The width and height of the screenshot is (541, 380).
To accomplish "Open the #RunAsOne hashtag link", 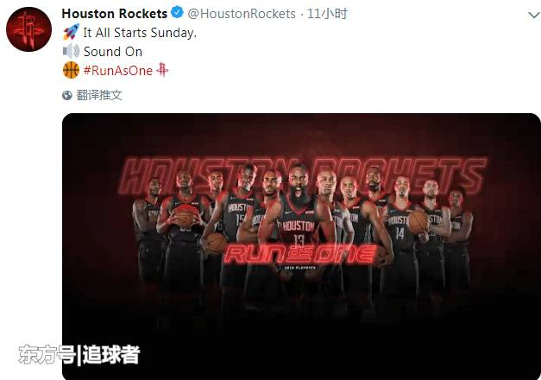I will [x=117, y=71].
